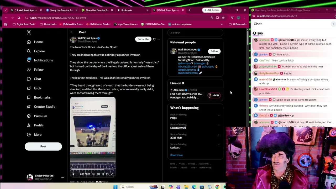Viewport: 336px width, 189px height.
Task: Mute the video volume
Action: coord(98,174)
